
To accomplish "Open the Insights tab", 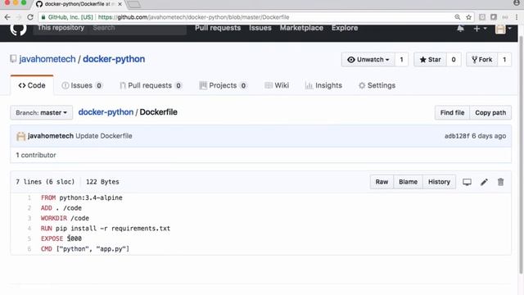I will click(323, 85).
